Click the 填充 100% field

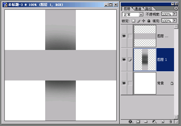[x=167, y=21]
